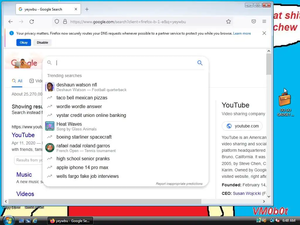Open tracking protection shield icon

coord(57,21)
